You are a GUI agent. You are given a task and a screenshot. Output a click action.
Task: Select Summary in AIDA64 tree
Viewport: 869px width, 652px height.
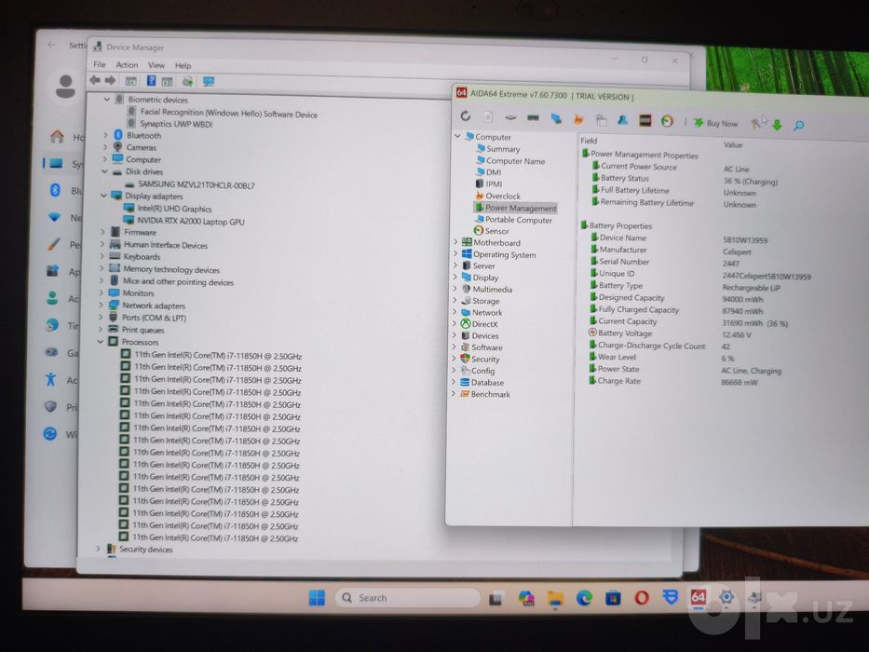503,149
